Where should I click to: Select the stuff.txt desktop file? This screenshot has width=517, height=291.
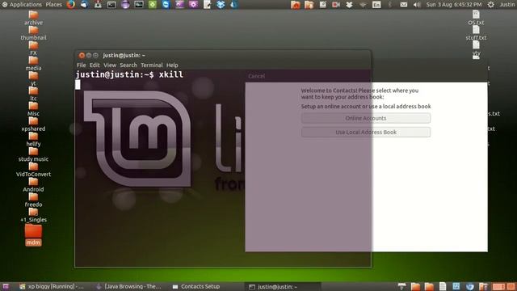[476, 33]
